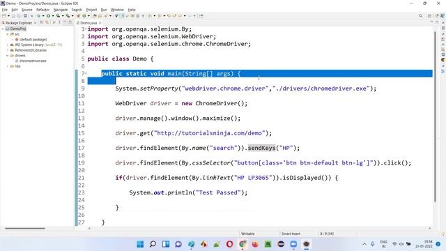Screen dimensions: 446x251
Task: Expand the (default package) node
Action: click(x=12, y=40)
